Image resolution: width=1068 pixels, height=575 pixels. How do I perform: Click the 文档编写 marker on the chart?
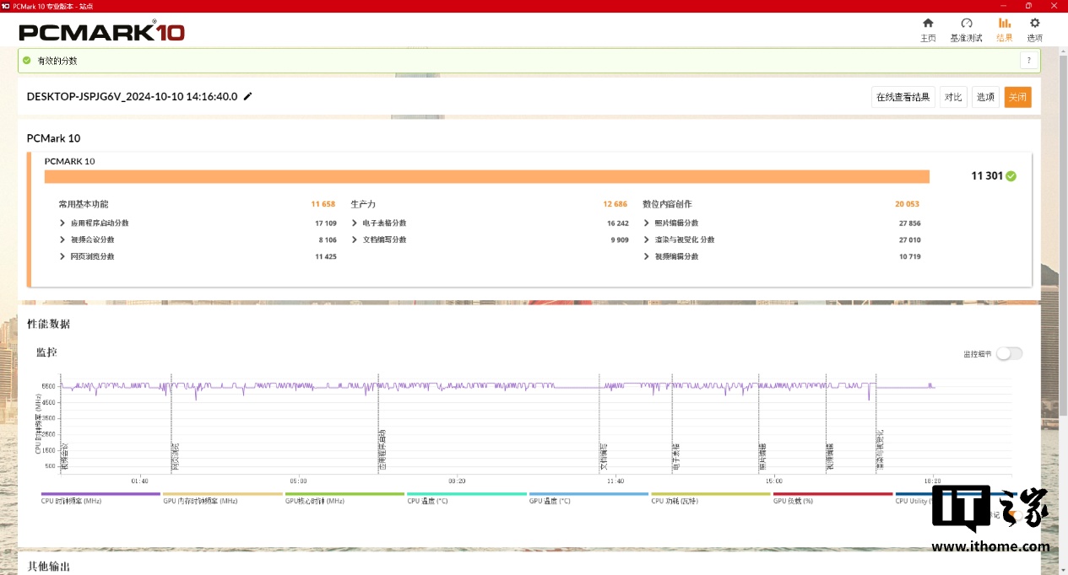(x=603, y=455)
